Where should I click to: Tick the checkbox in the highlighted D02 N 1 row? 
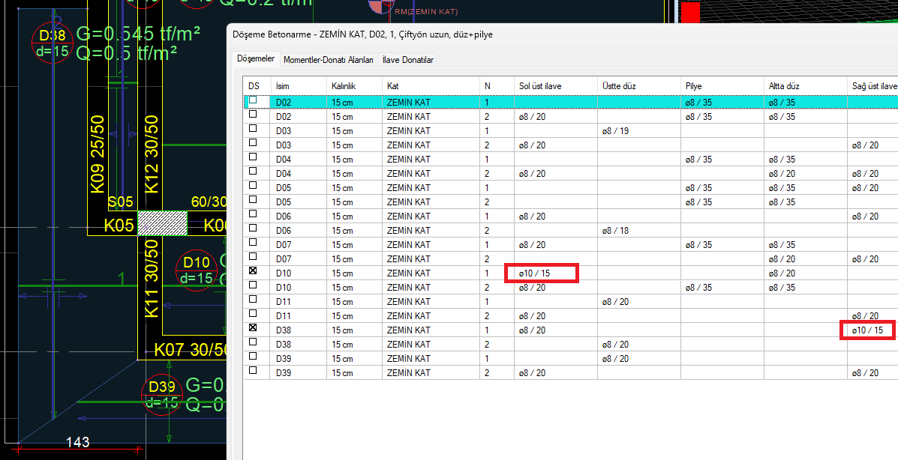pos(253,100)
